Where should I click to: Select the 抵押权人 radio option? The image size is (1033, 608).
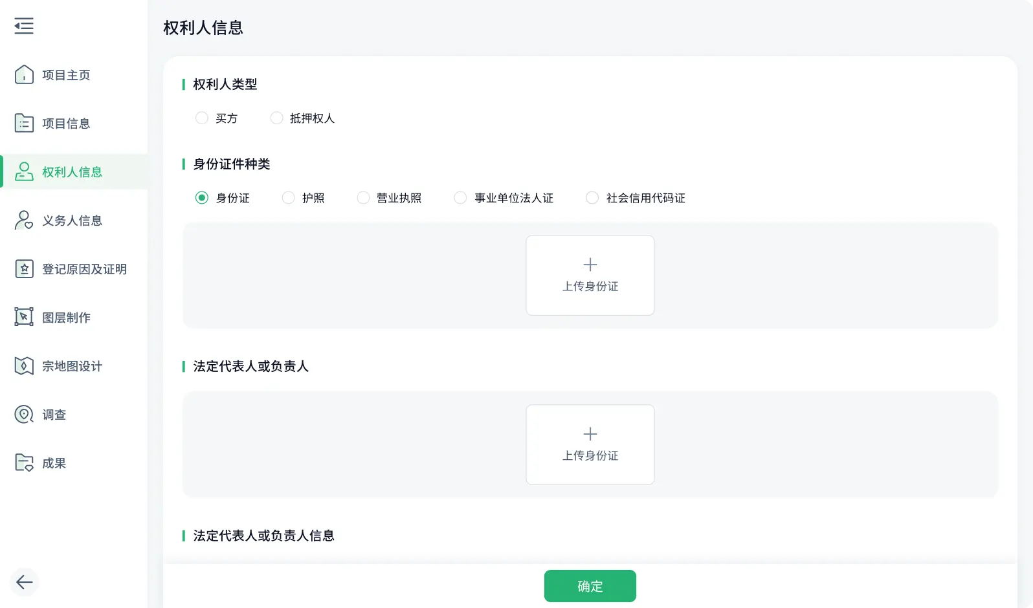pyautogui.click(x=276, y=118)
